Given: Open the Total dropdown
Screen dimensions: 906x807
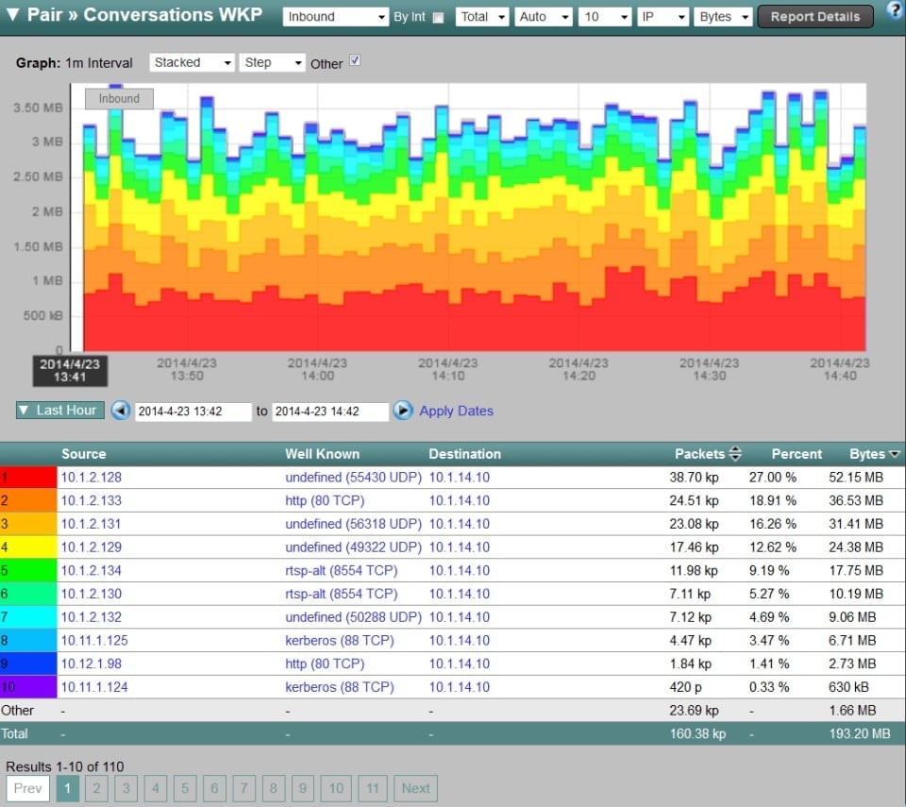Looking at the screenshot, I should 482,17.
